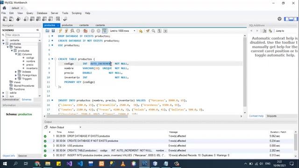299x168 pixels.
Task: Expand the sakila schema
Action: coord(3,93)
